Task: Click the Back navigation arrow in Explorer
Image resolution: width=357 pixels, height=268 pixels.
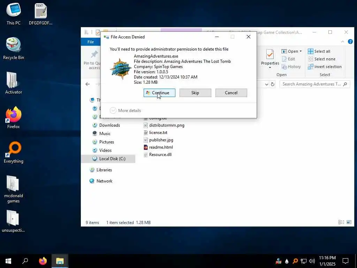Action: pos(88,84)
